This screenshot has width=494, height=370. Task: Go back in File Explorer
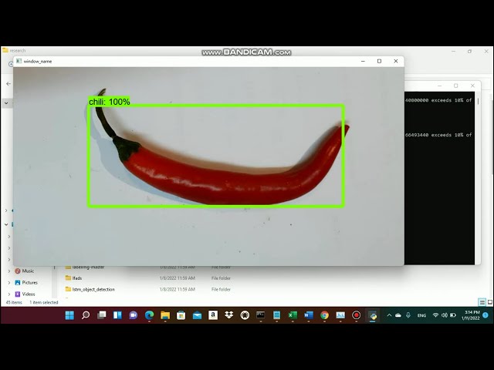point(8,84)
